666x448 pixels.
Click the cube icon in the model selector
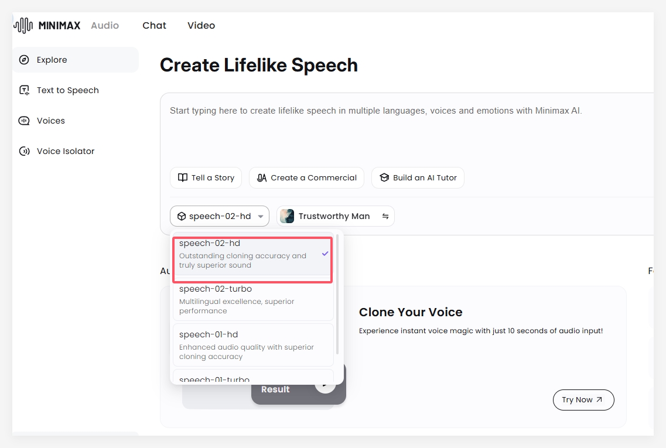click(182, 216)
